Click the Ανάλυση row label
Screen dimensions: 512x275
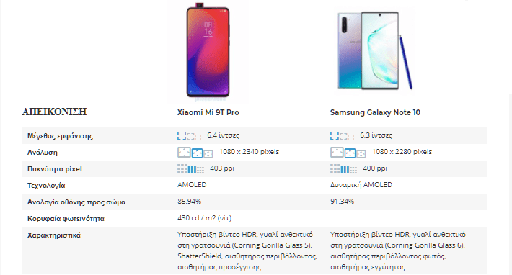pyautogui.click(x=42, y=153)
